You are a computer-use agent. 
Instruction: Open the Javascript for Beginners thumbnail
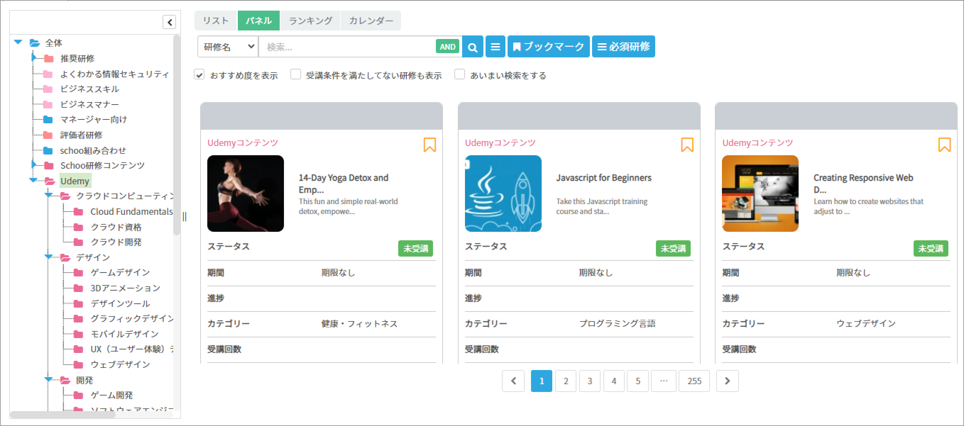click(x=503, y=194)
